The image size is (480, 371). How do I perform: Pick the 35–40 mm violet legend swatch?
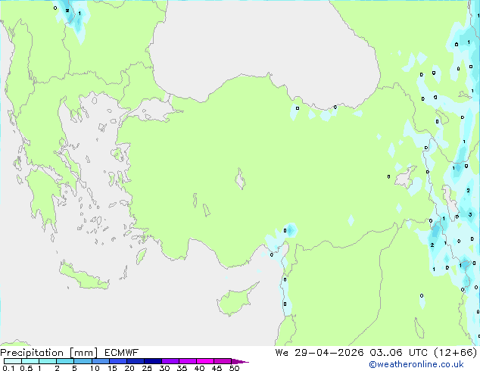[x=188, y=361]
